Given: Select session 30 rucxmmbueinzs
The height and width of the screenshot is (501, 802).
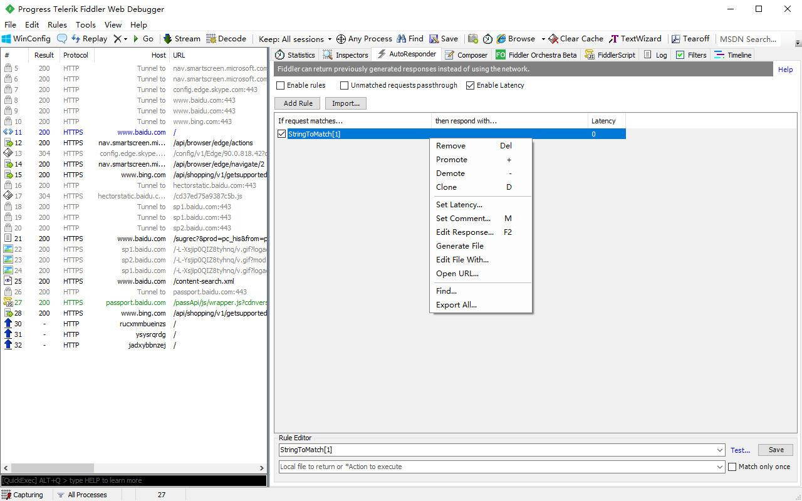Looking at the screenshot, I should [134, 324].
